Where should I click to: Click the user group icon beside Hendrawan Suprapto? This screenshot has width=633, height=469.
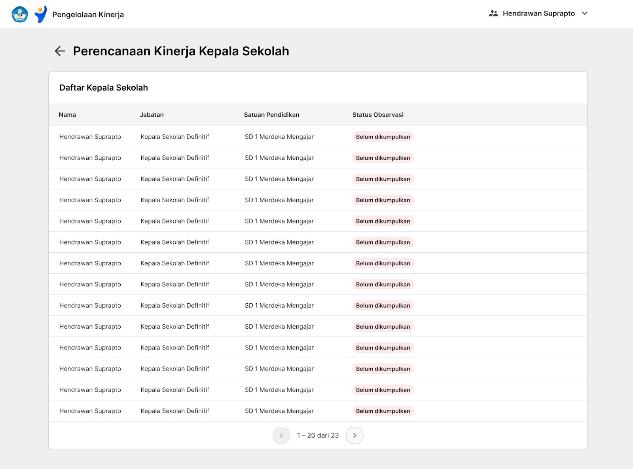click(x=493, y=13)
